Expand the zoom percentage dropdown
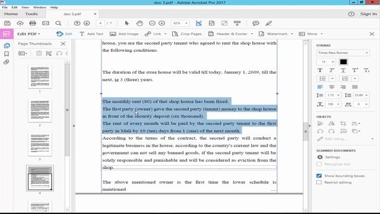Viewport: 380px width, 214px height. (186, 23)
